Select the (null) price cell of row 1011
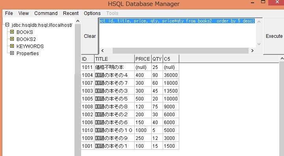 pyautogui.click(x=143, y=67)
